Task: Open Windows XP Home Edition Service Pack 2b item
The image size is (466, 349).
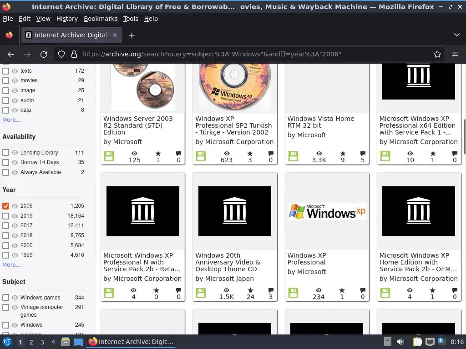Action: [x=418, y=262]
